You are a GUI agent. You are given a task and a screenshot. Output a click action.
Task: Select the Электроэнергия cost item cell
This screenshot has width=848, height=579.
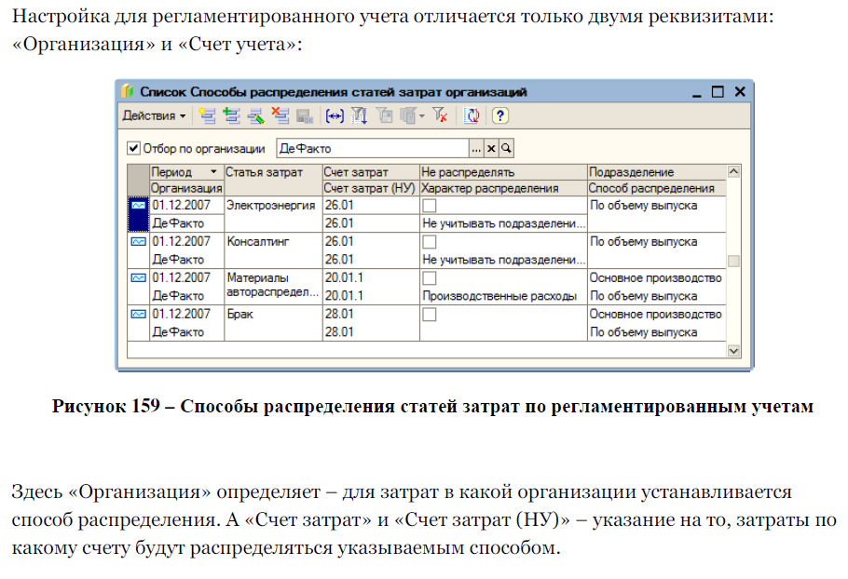tap(273, 214)
